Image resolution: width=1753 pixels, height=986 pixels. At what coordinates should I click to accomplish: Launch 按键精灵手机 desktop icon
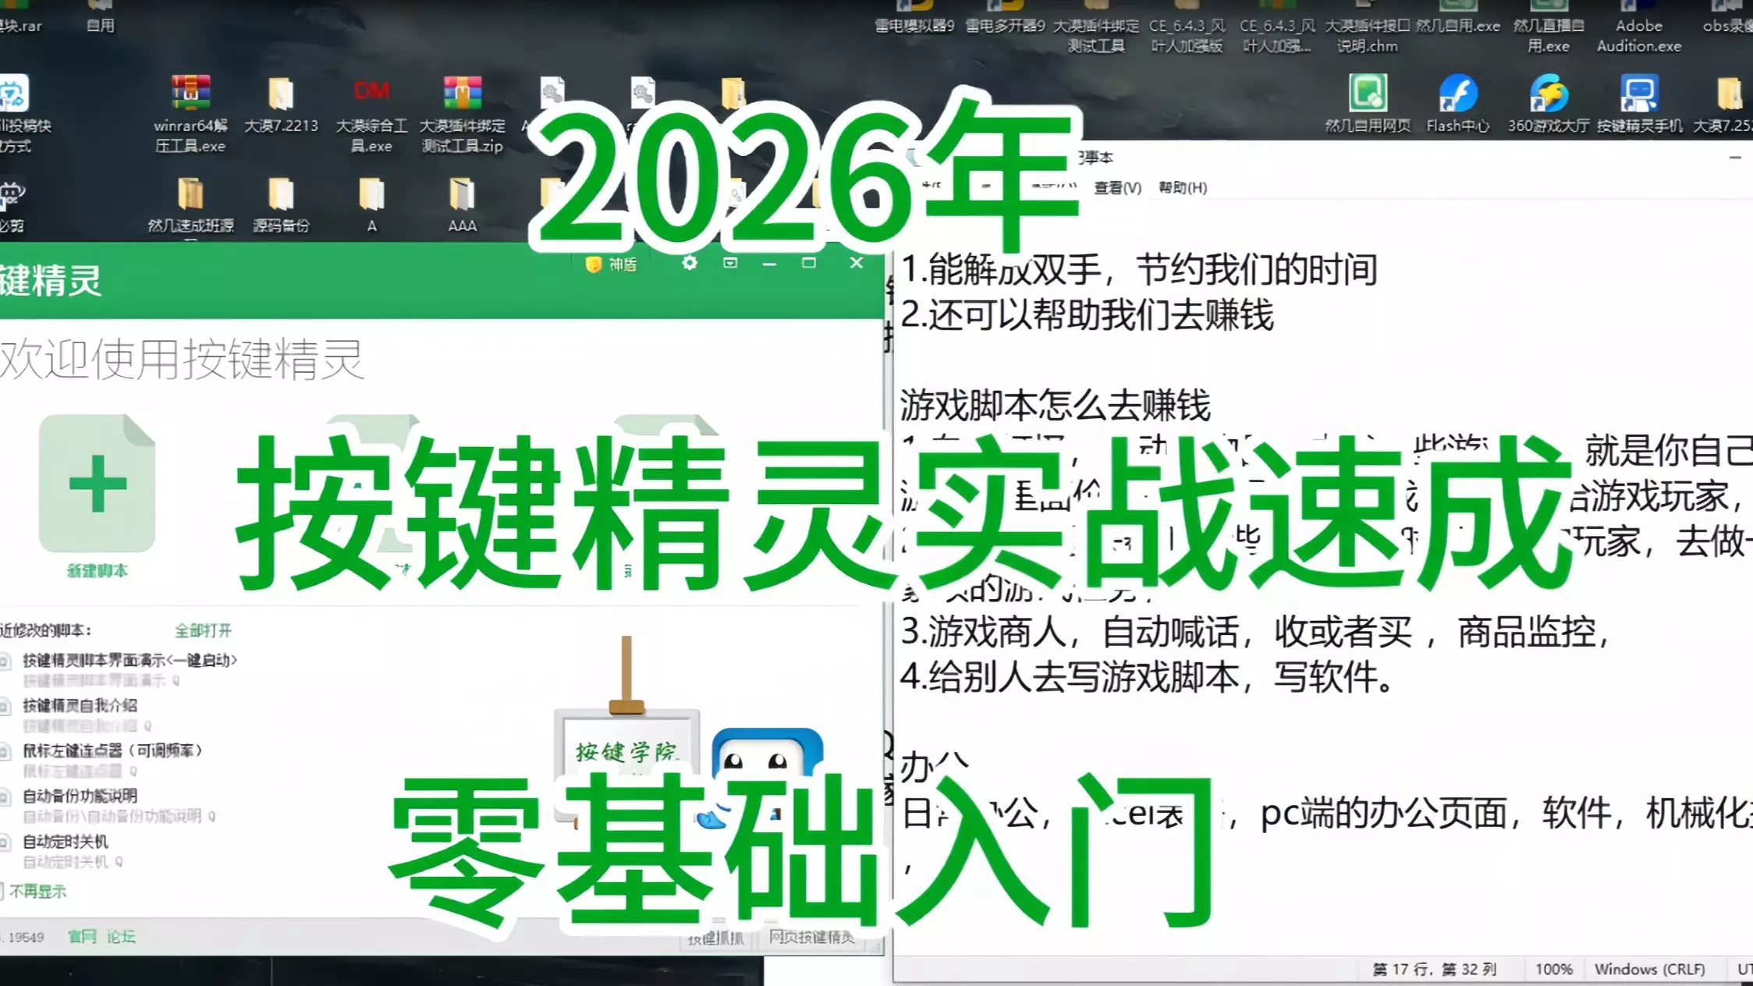click(1639, 104)
